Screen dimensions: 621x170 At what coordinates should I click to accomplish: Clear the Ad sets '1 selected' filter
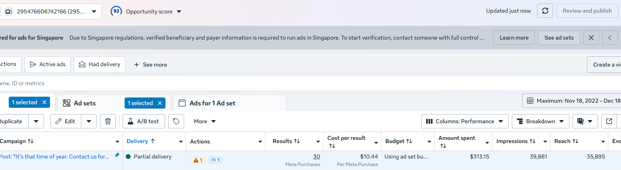[160, 103]
